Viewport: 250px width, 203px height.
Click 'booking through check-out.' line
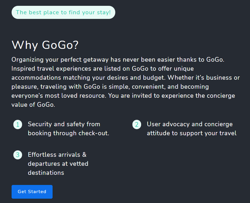click(x=69, y=133)
